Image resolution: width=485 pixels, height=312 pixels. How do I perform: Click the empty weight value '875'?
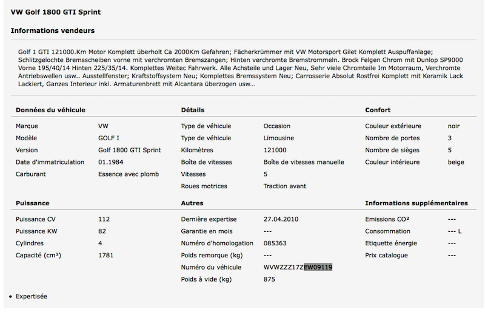tap(269, 279)
